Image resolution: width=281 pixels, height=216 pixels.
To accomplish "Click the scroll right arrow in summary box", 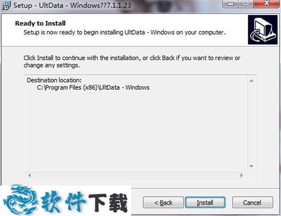I will (x=242, y=175).
